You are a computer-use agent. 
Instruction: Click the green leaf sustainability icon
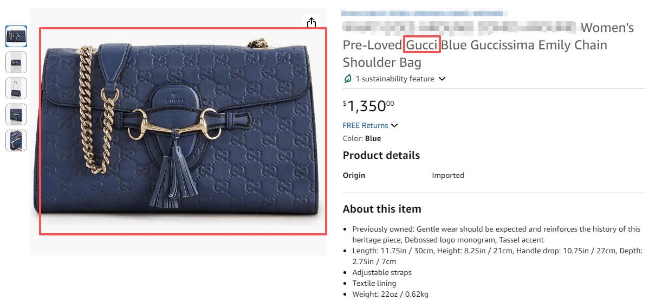[x=348, y=79]
